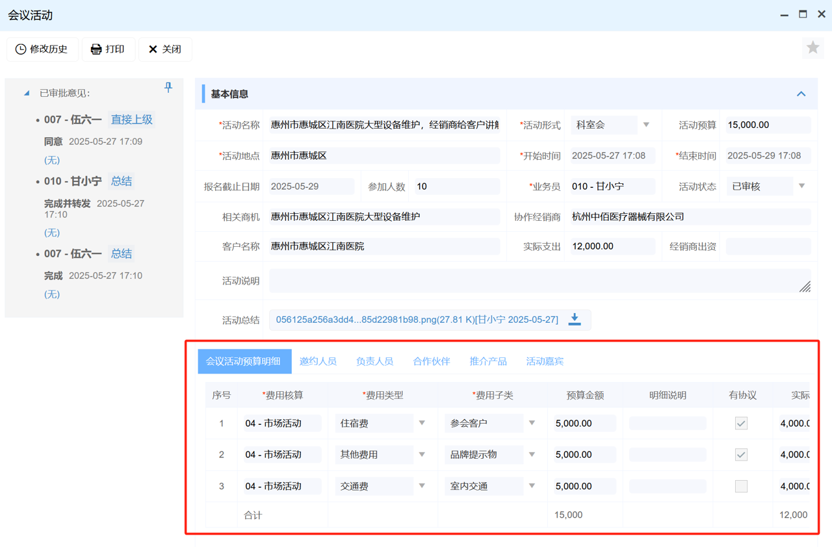Open 费用类型 dropdown for 住宿费 row
This screenshot has height=547, width=832.
[422, 424]
